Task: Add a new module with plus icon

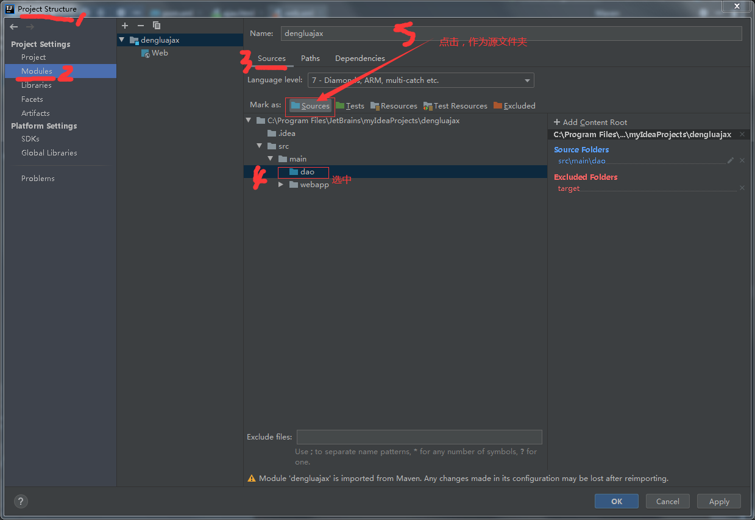Action: pyautogui.click(x=125, y=26)
